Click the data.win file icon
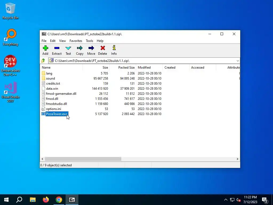273x205 pixels. click(43, 88)
